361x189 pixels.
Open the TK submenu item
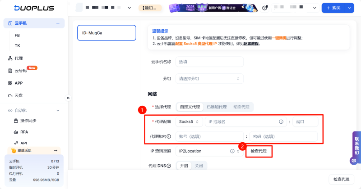click(x=18, y=45)
